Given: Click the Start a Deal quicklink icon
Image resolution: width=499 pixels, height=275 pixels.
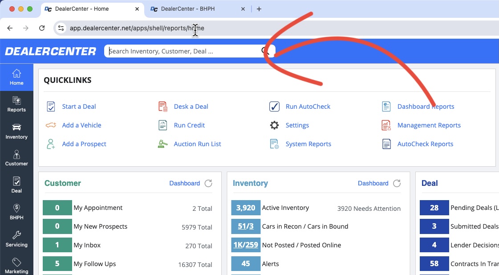Looking at the screenshot, I should 51,107.
